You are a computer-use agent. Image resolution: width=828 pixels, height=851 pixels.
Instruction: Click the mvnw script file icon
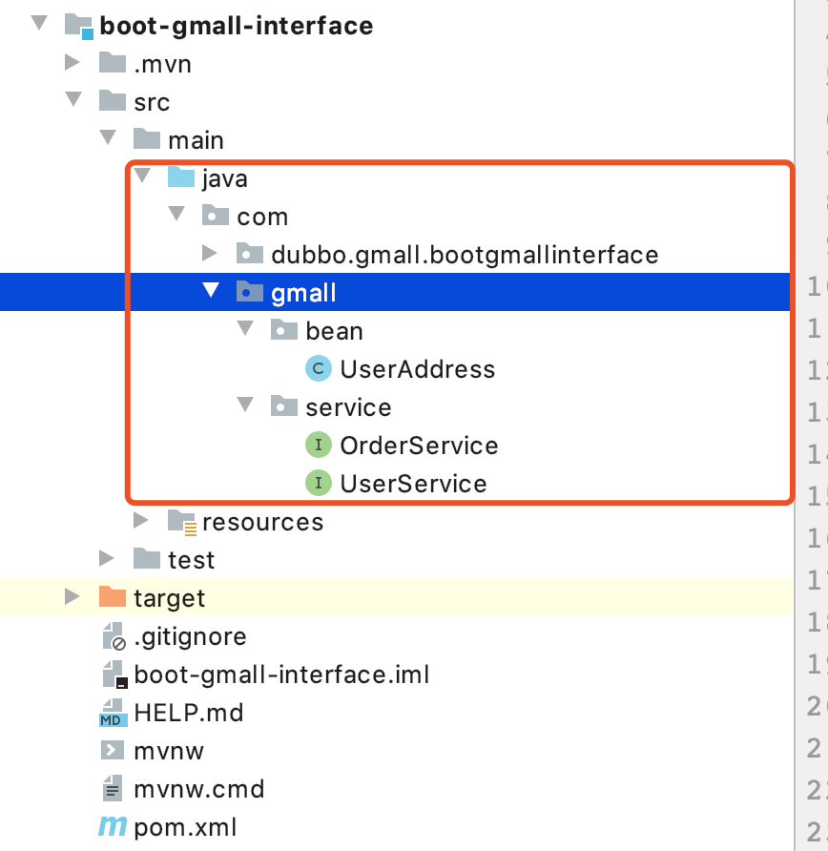tap(113, 751)
